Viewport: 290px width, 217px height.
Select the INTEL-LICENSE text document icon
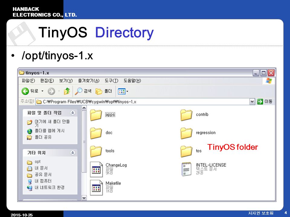pyautogui.click(x=186, y=169)
